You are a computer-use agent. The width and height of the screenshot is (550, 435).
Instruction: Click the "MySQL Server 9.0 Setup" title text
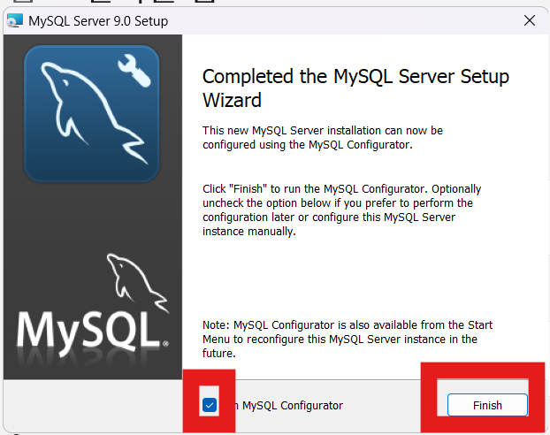coord(98,21)
